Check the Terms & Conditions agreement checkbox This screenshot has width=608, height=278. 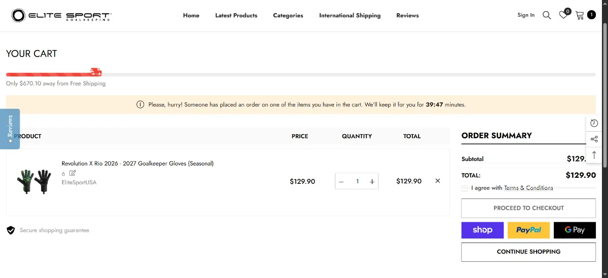(465, 188)
